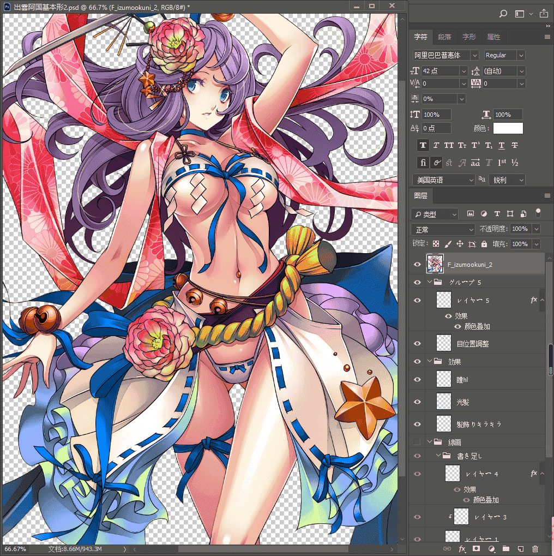Toggle visibility of 瞳hl layer
This screenshot has width=554, height=556.
(417, 380)
